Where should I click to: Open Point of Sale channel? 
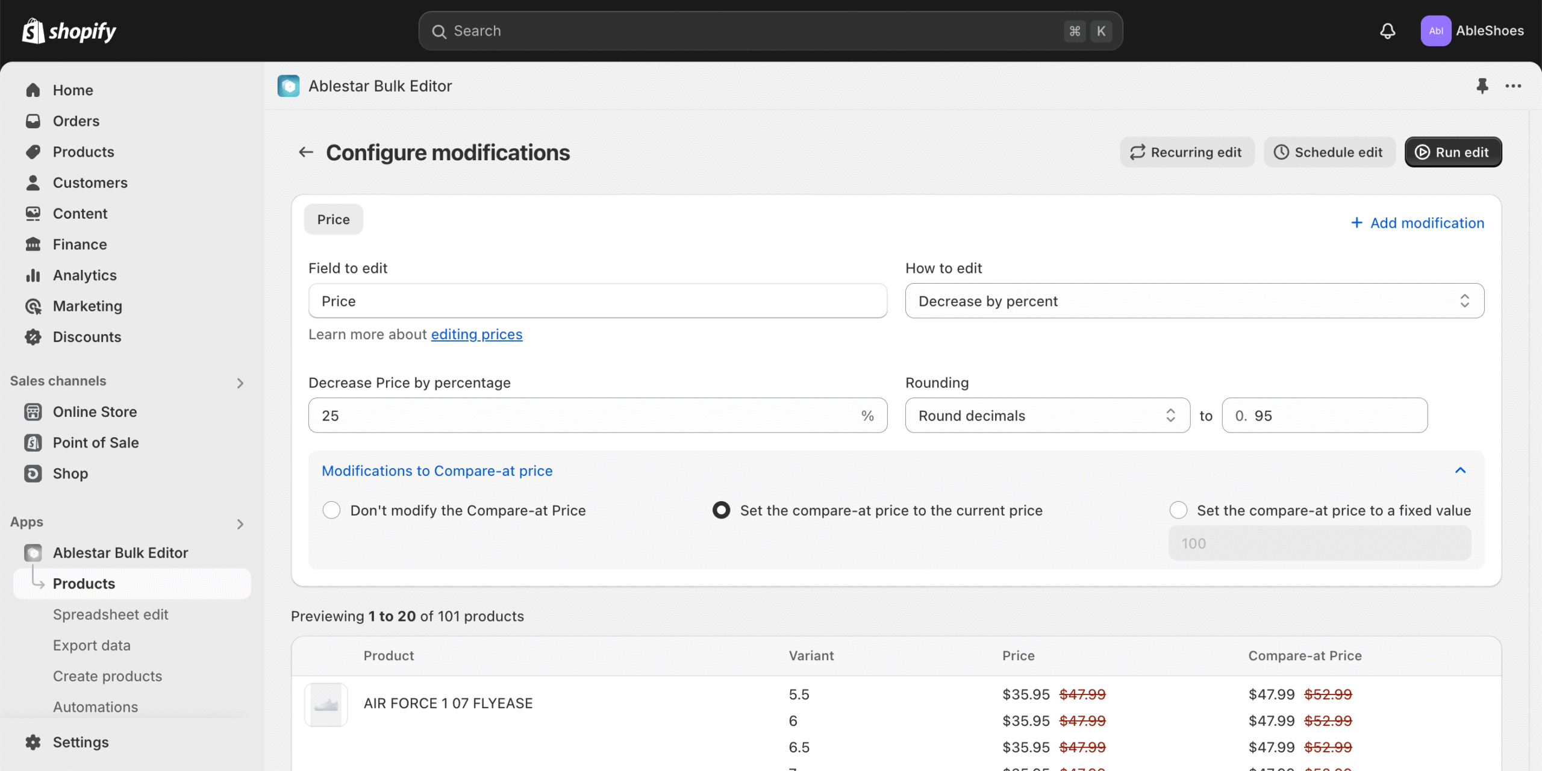point(96,443)
